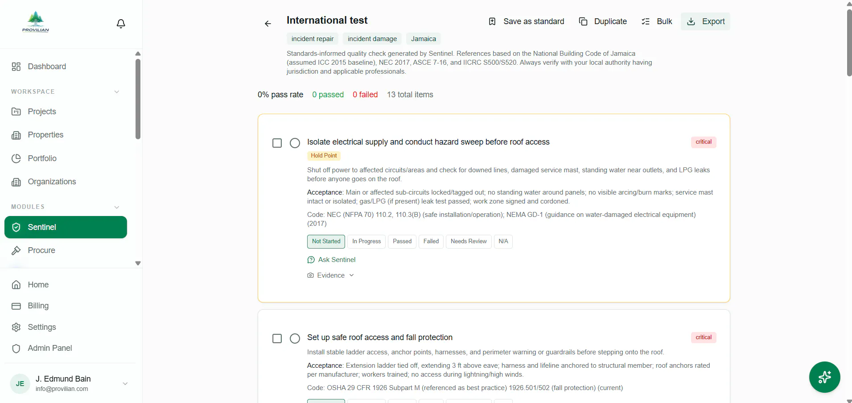This screenshot has width=852, height=403.
Task: Click the 0 failed counter
Action: coord(365,95)
